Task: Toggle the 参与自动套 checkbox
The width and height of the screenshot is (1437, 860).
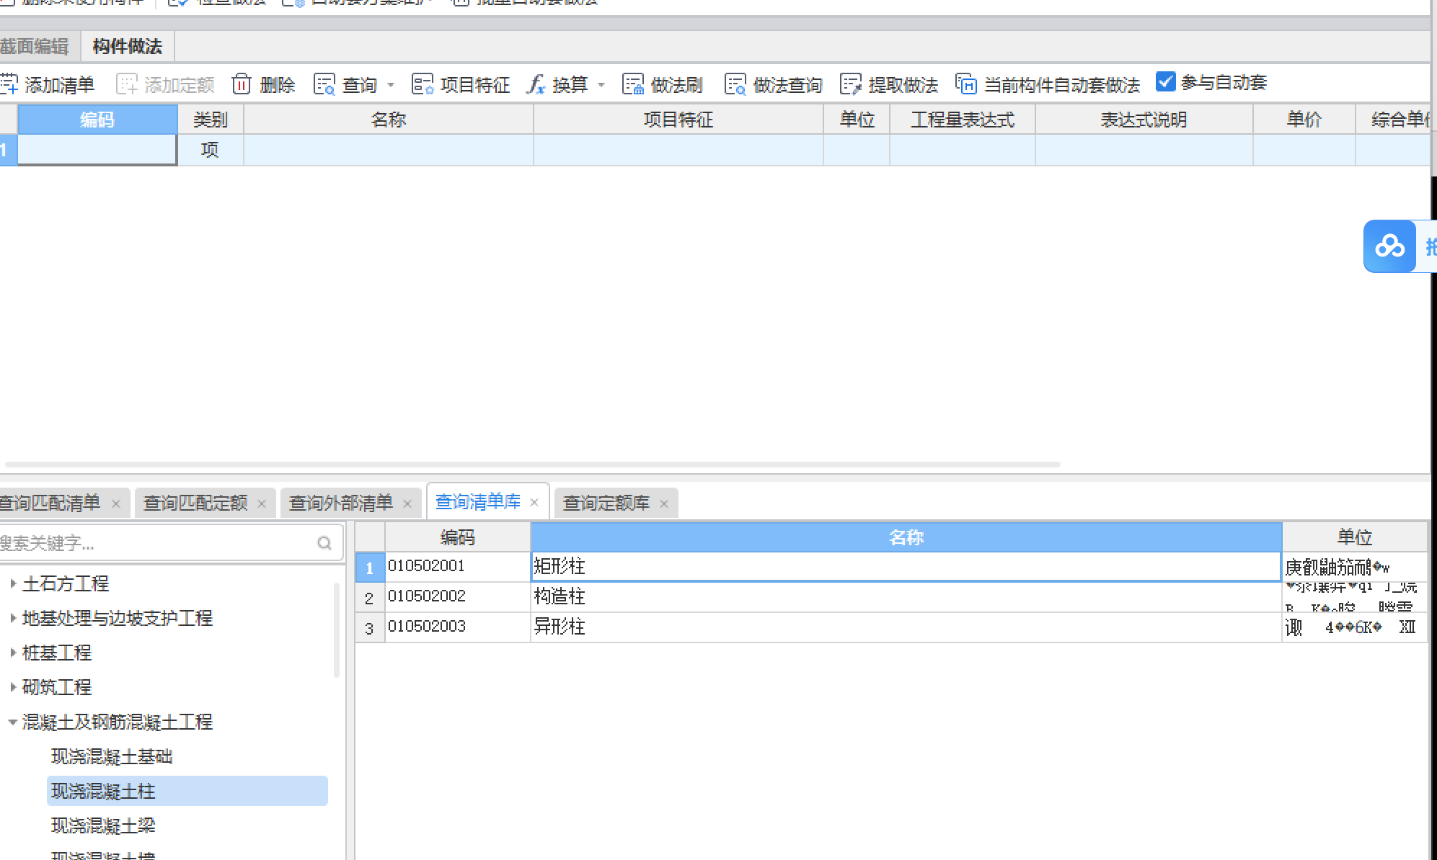Action: 1165,82
